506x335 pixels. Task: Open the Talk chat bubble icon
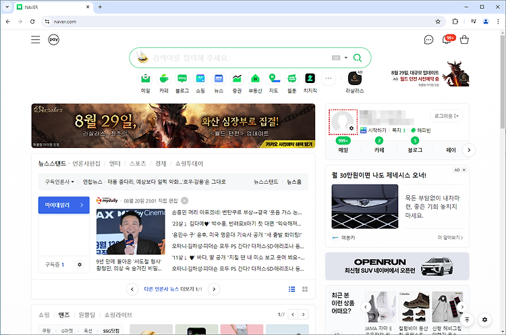pos(428,40)
